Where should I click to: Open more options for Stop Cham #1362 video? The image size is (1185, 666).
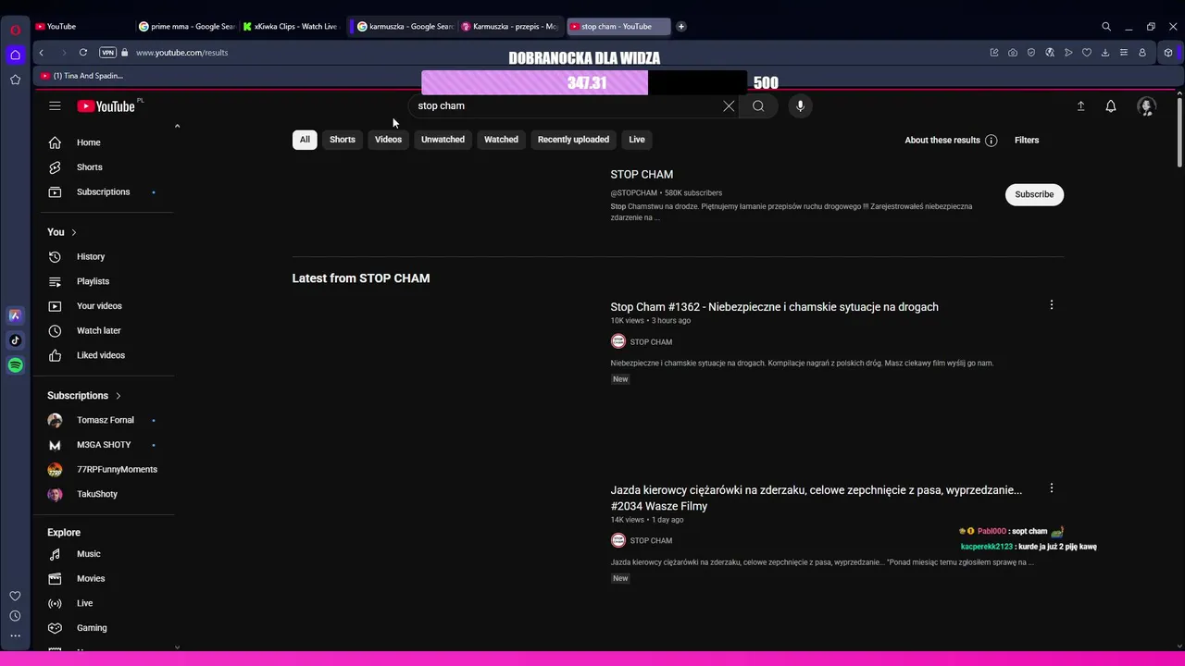point(1052,305)
